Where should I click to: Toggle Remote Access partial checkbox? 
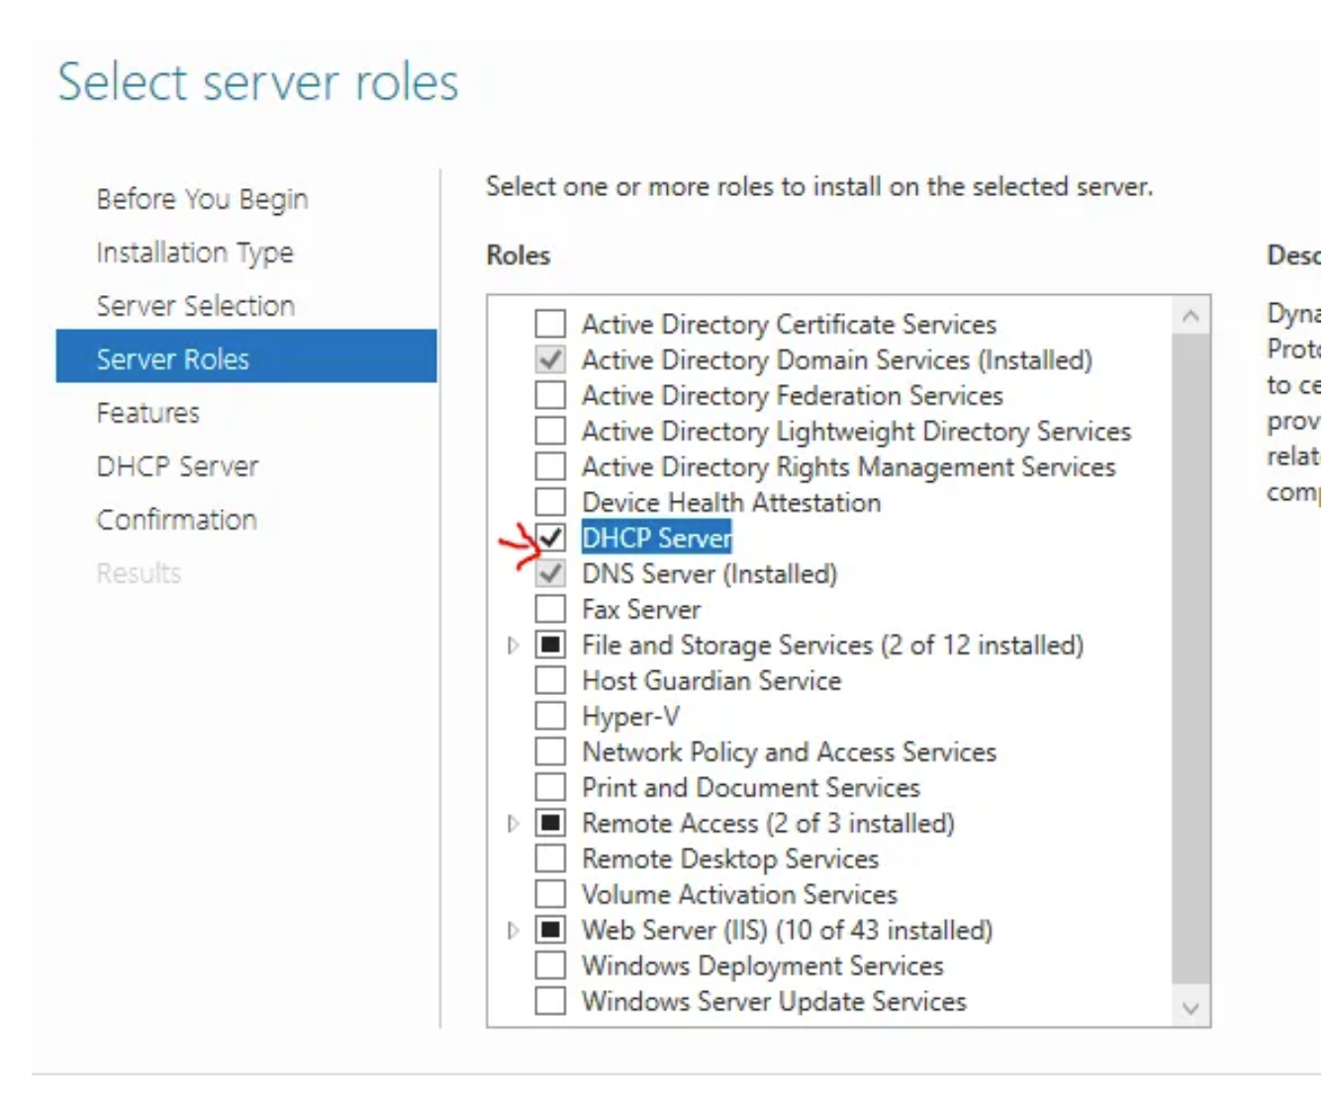[550, 823]
